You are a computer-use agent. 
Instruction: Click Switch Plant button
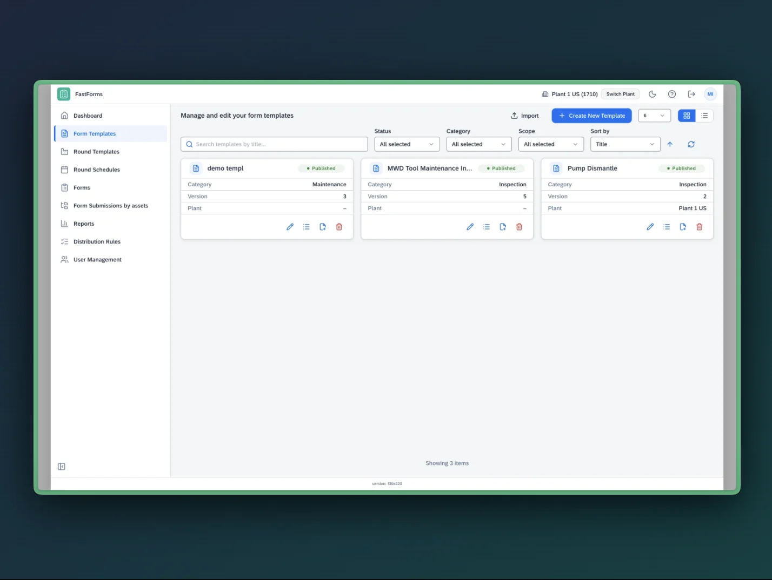(621, 94)
